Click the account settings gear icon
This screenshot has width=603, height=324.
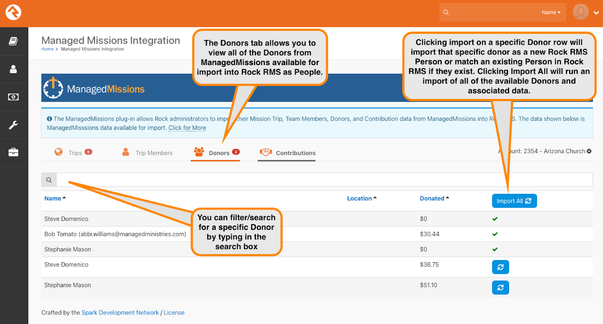(589, 151)
